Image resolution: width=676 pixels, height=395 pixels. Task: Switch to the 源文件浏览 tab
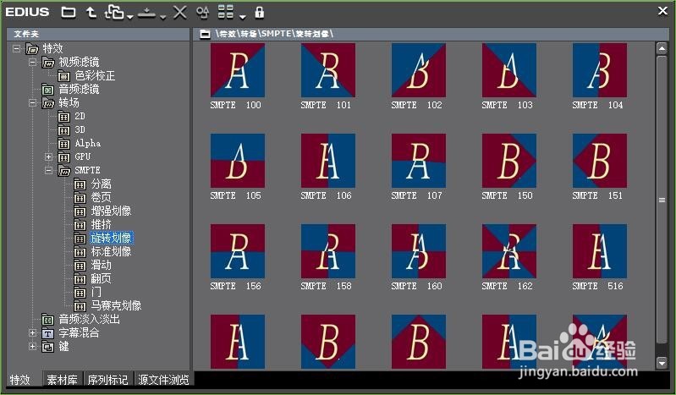(164, 379)
